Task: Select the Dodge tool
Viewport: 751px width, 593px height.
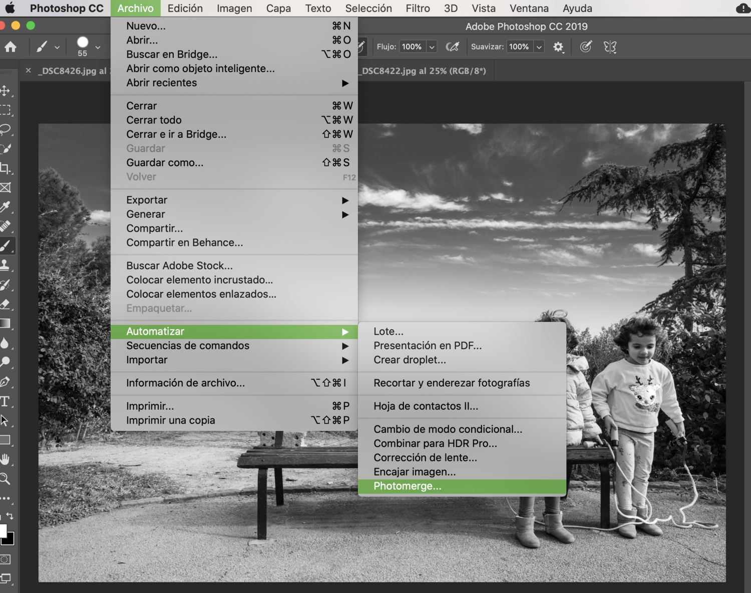Action: pyautogui.click(x=6, y=362)
